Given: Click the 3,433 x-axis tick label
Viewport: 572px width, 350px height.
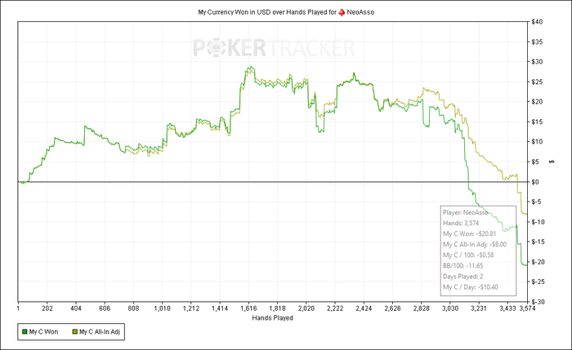Looking at the screenshot, I should pos(507,308).
